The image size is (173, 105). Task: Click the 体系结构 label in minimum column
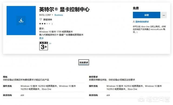7,95
